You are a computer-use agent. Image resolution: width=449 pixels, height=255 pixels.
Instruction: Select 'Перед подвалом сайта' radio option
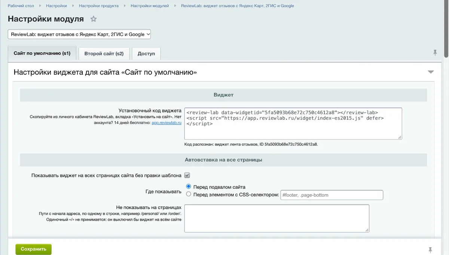189,186
